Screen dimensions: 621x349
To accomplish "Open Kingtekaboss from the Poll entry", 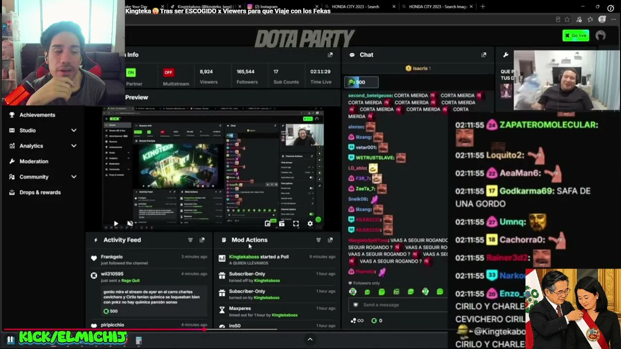I will pos(244,257).
